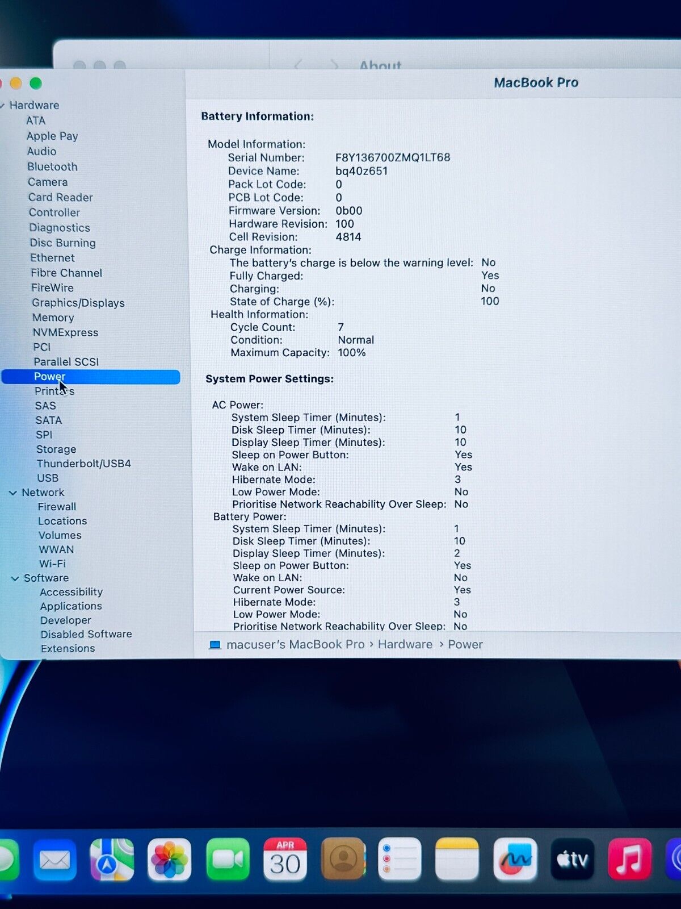Viewport: 681px width, 909px height.
Task: Select Volumes under Network
Action: click(x=60, y=535)
